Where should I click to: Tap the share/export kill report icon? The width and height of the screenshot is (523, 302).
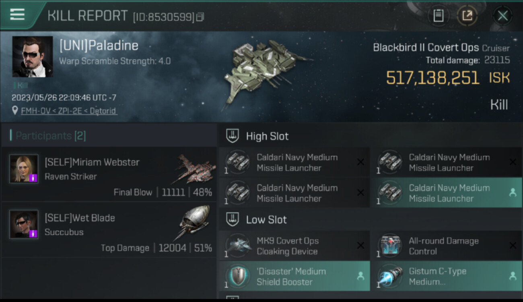(x=467, y=16)
